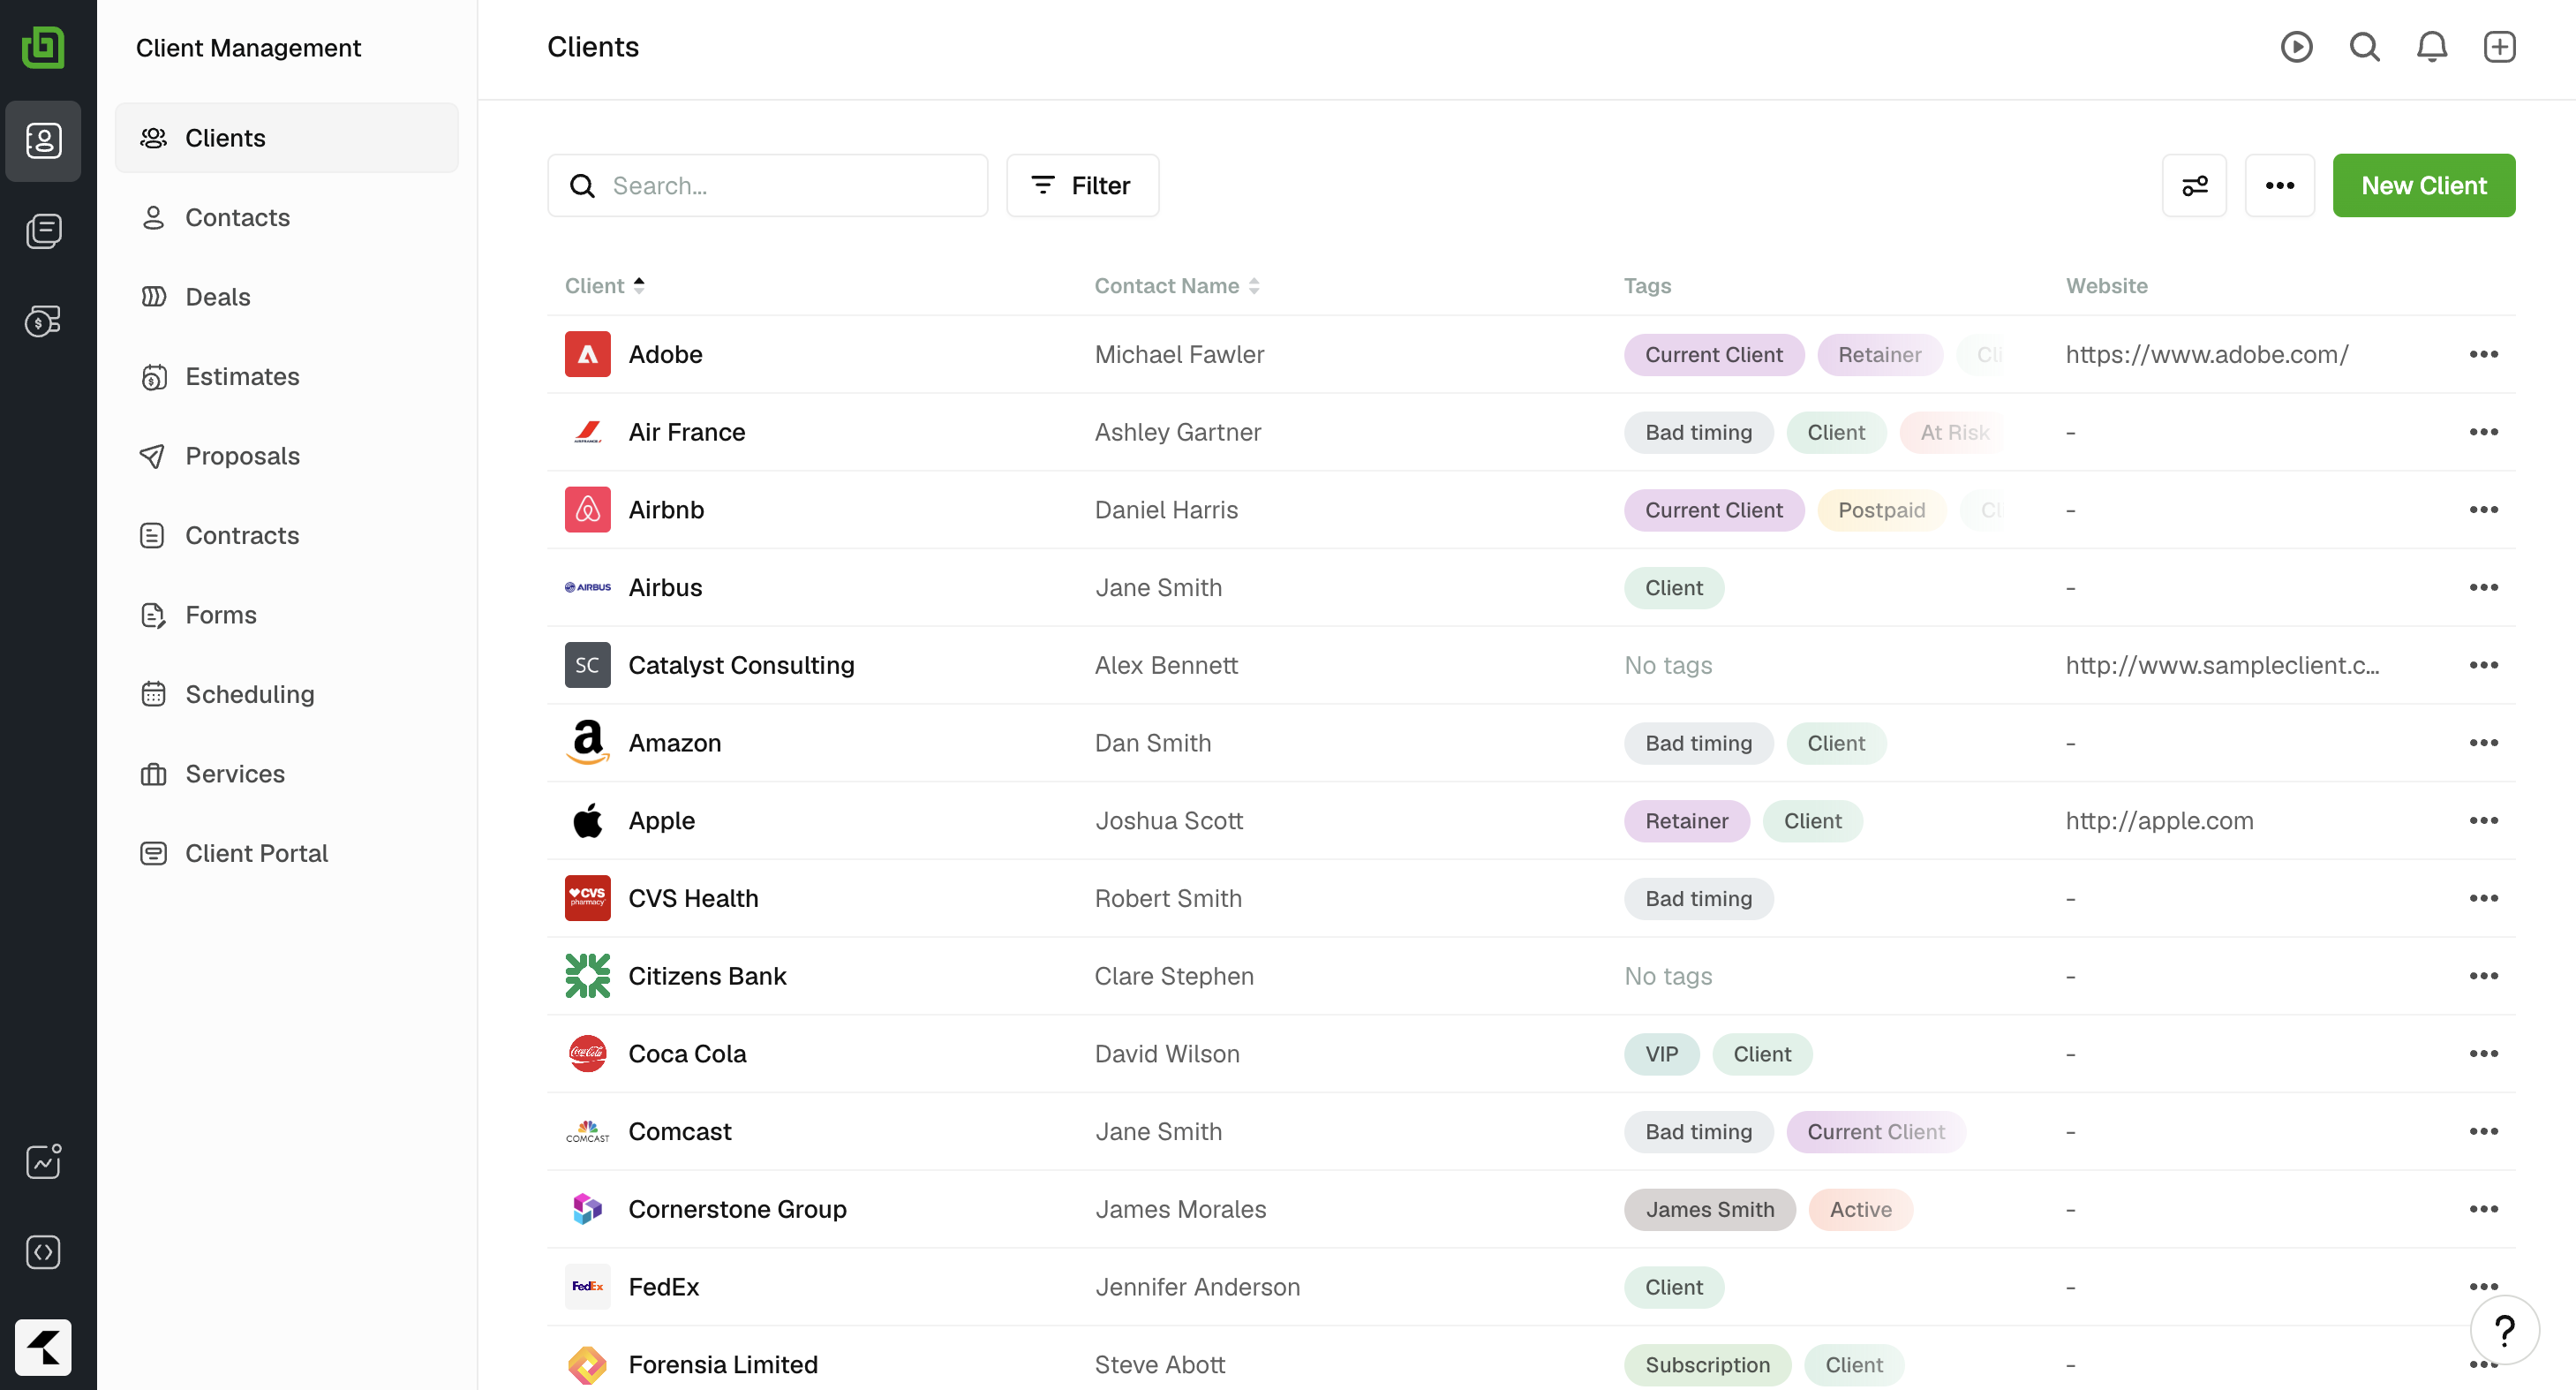Screen dimensions: 2576x1390
Task: Open the code brackets icon in left rail
Action: (43, 1252)
